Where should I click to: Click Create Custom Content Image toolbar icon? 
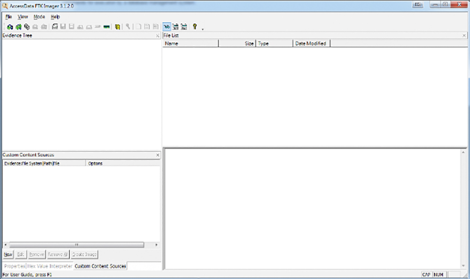coord(89,27)
